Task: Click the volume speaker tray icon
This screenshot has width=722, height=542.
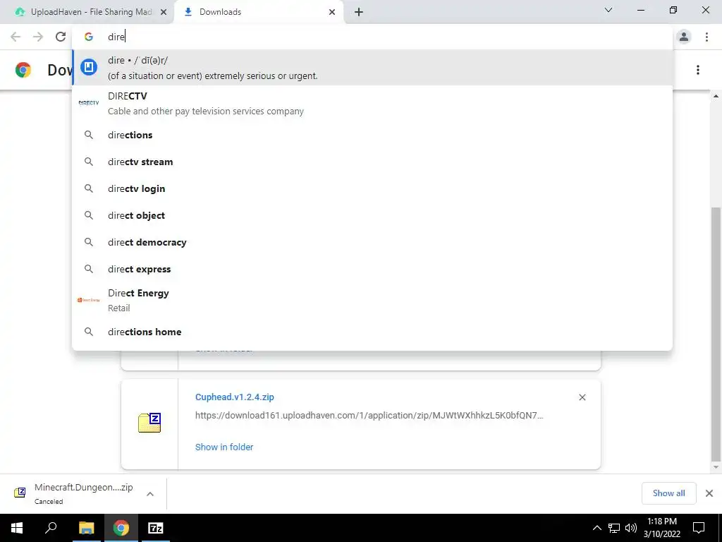Action: coord(630,528)
